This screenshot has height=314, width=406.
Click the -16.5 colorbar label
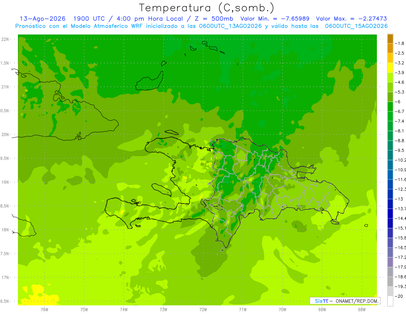[x=401, y=248]
